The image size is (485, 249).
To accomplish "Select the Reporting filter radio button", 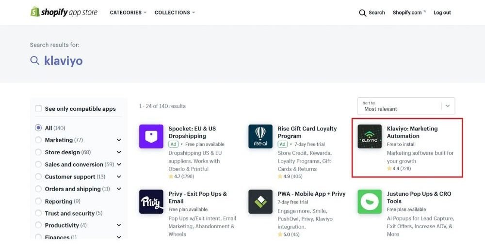I will pyautogui.click(x=38, y=201).
